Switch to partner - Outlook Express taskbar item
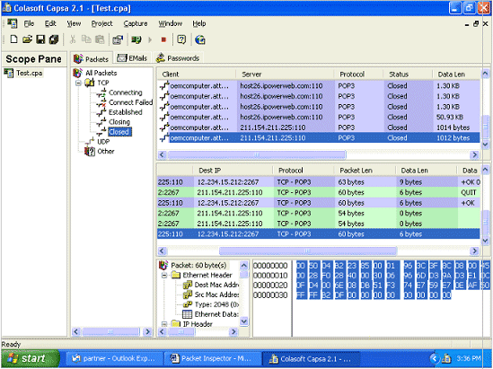Viewport: 493px width, 369px height. pos(114,358)
